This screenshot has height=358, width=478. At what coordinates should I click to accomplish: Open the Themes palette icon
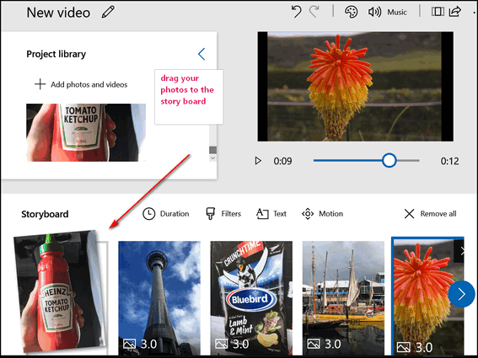(x=351, y=12)
